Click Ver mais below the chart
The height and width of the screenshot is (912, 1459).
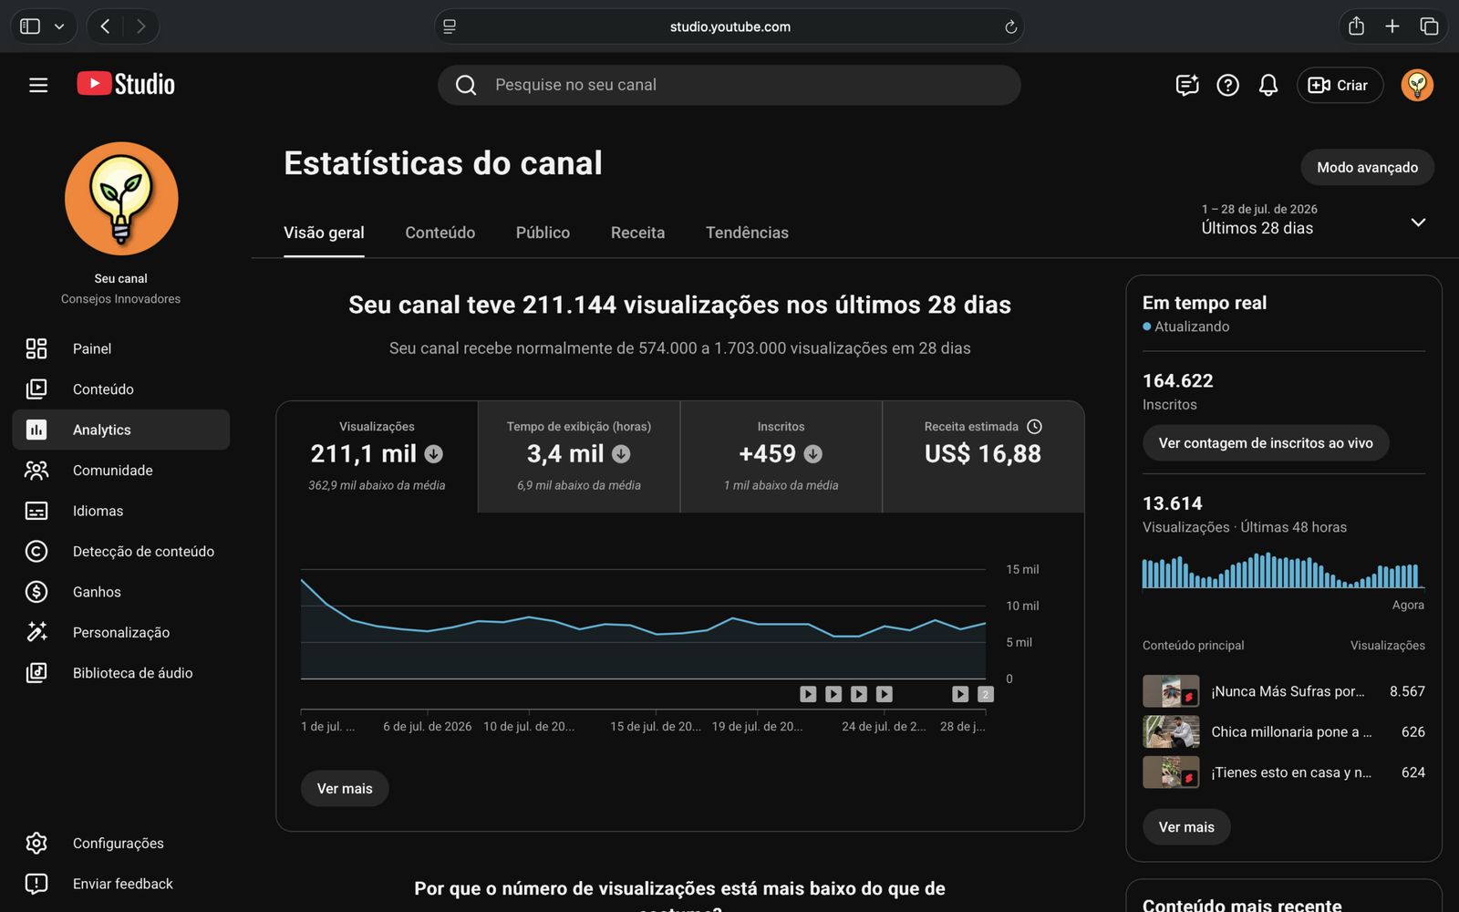coord(345,789)
